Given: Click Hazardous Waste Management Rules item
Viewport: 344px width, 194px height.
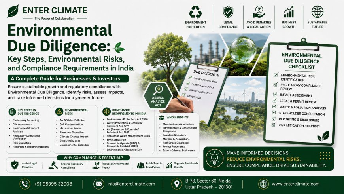Looking at the screenshot, I should click(x=129, y=136).
